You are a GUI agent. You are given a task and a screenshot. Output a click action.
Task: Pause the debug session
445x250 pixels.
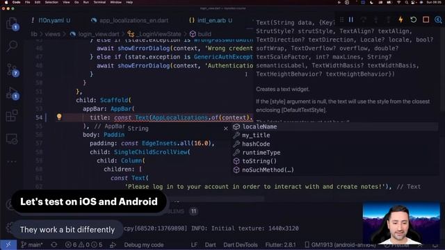351,19
